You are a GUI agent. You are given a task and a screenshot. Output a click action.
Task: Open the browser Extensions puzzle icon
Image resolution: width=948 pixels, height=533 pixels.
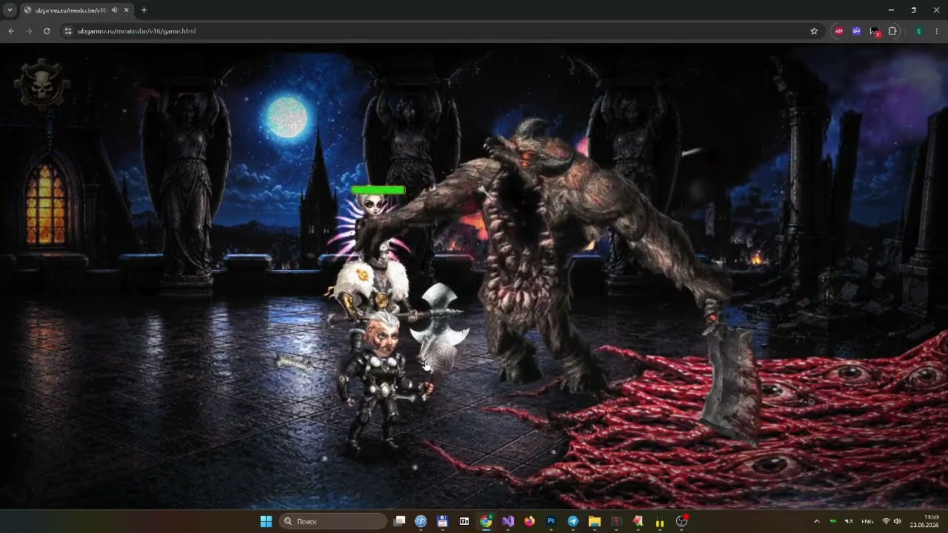pyautogui.click(x=892, y=31)
